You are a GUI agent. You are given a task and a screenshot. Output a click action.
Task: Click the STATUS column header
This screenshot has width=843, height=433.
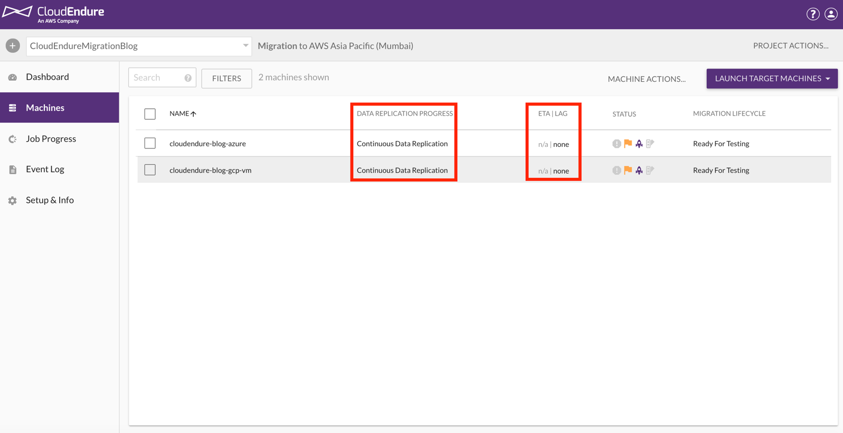tap(624, 114)
